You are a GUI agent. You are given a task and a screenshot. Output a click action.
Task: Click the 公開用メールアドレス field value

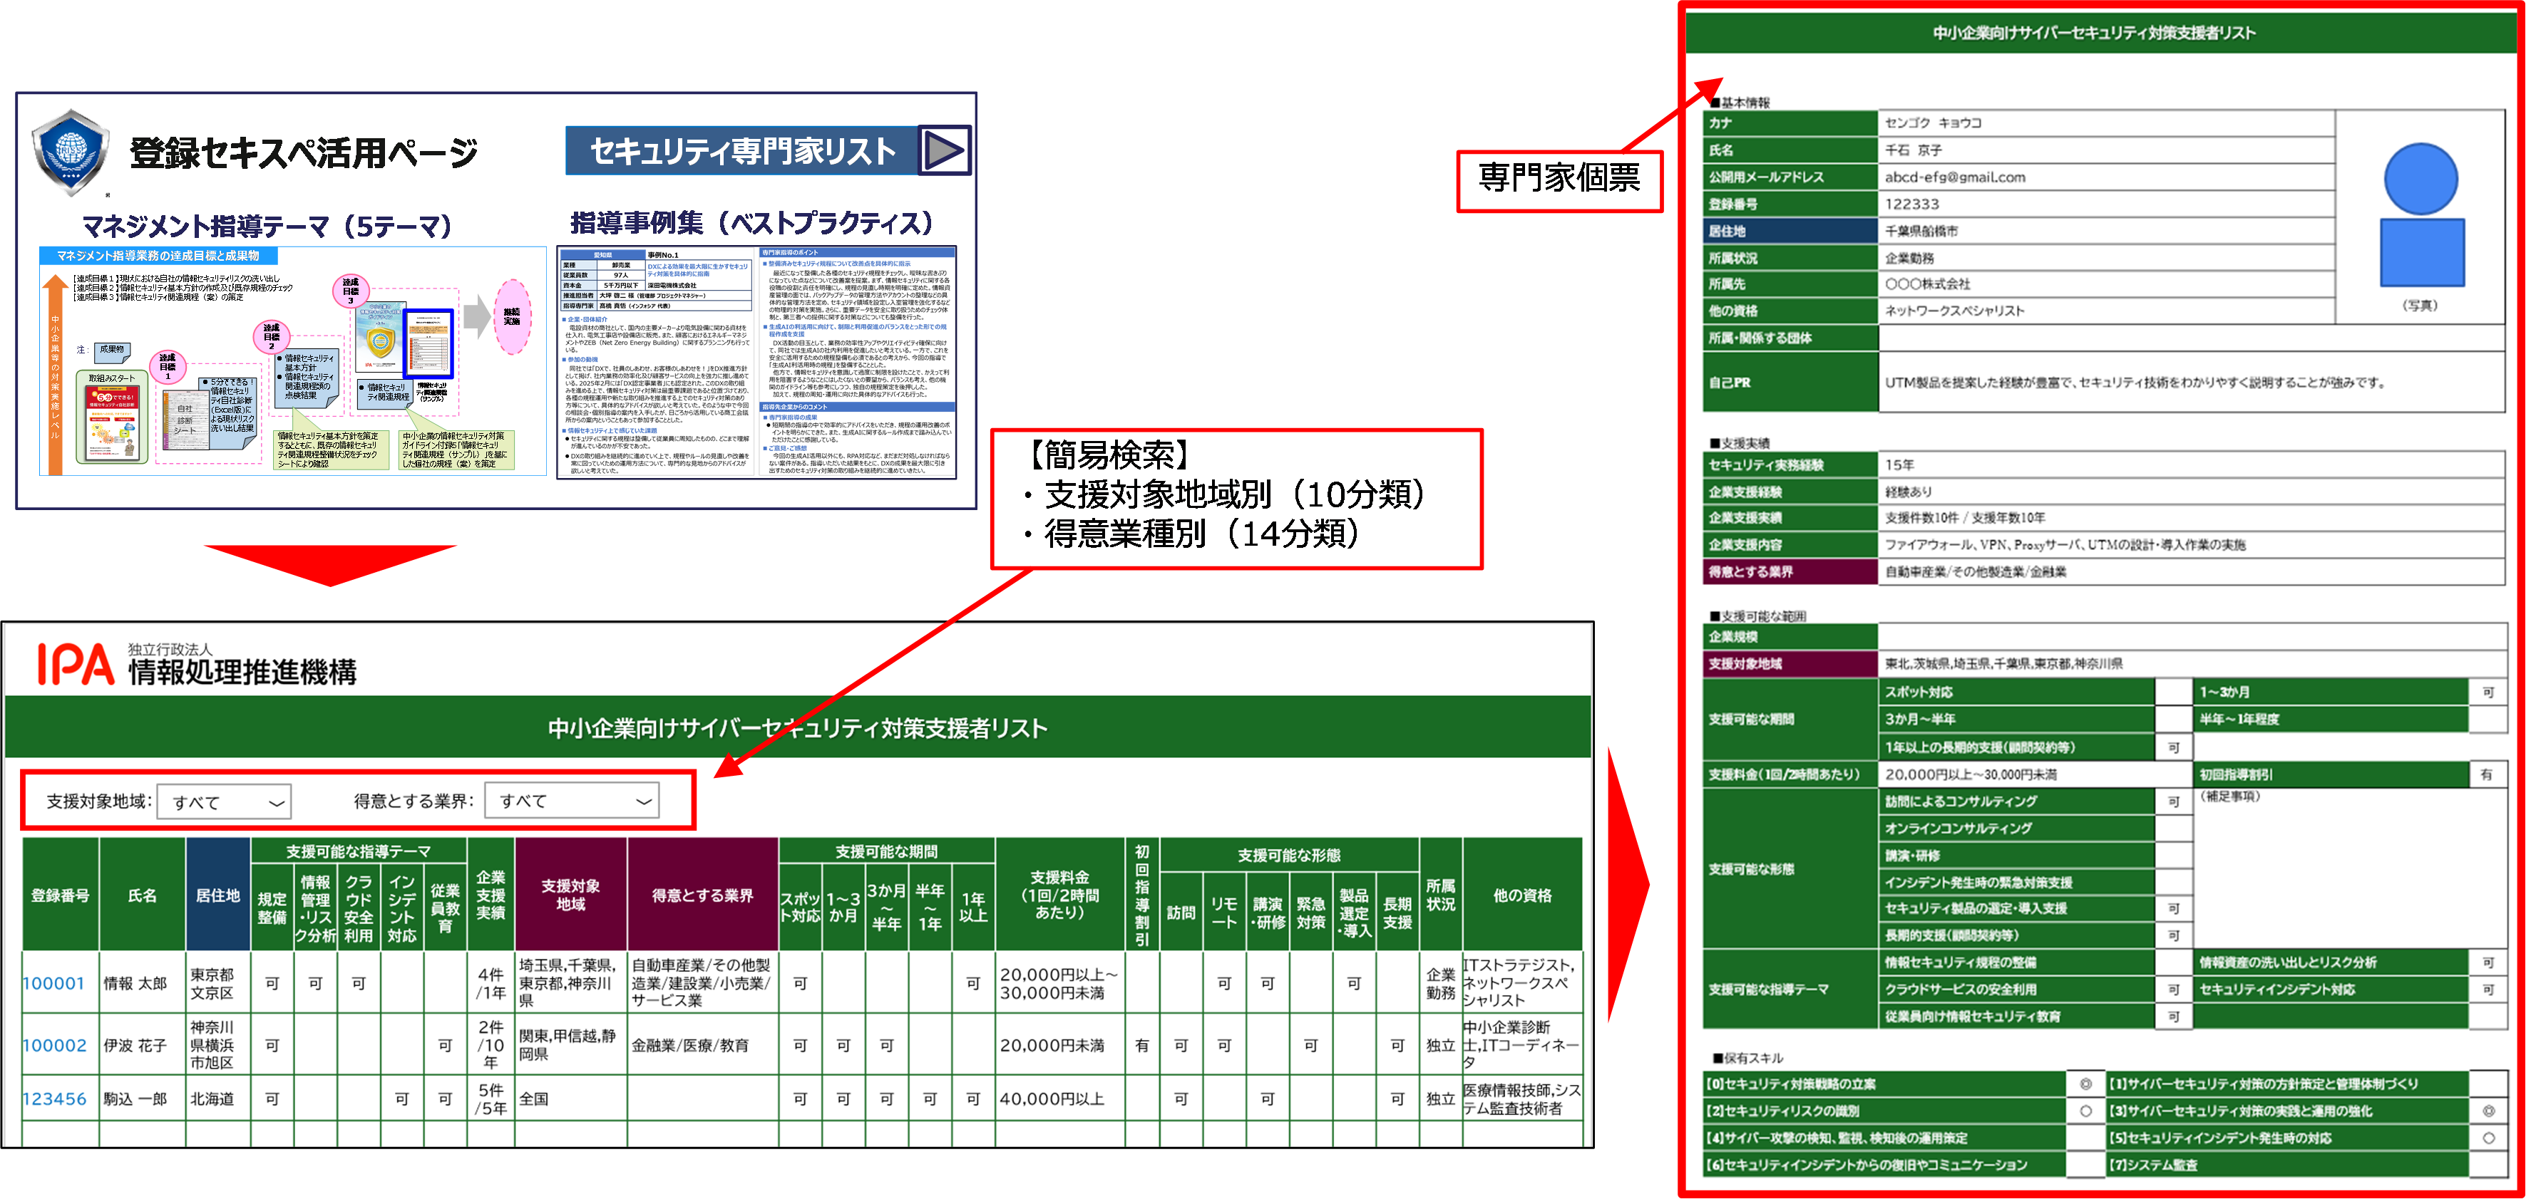[1954, 177]
